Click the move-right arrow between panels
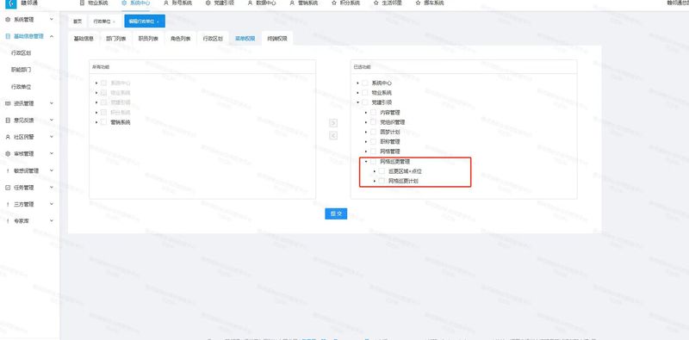Viewport: 689px width, 340px height. [x=333, y=123]
